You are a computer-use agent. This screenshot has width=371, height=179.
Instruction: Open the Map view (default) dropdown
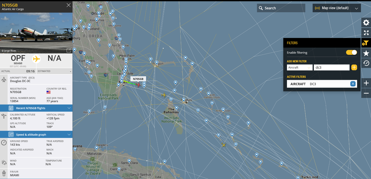337,8
